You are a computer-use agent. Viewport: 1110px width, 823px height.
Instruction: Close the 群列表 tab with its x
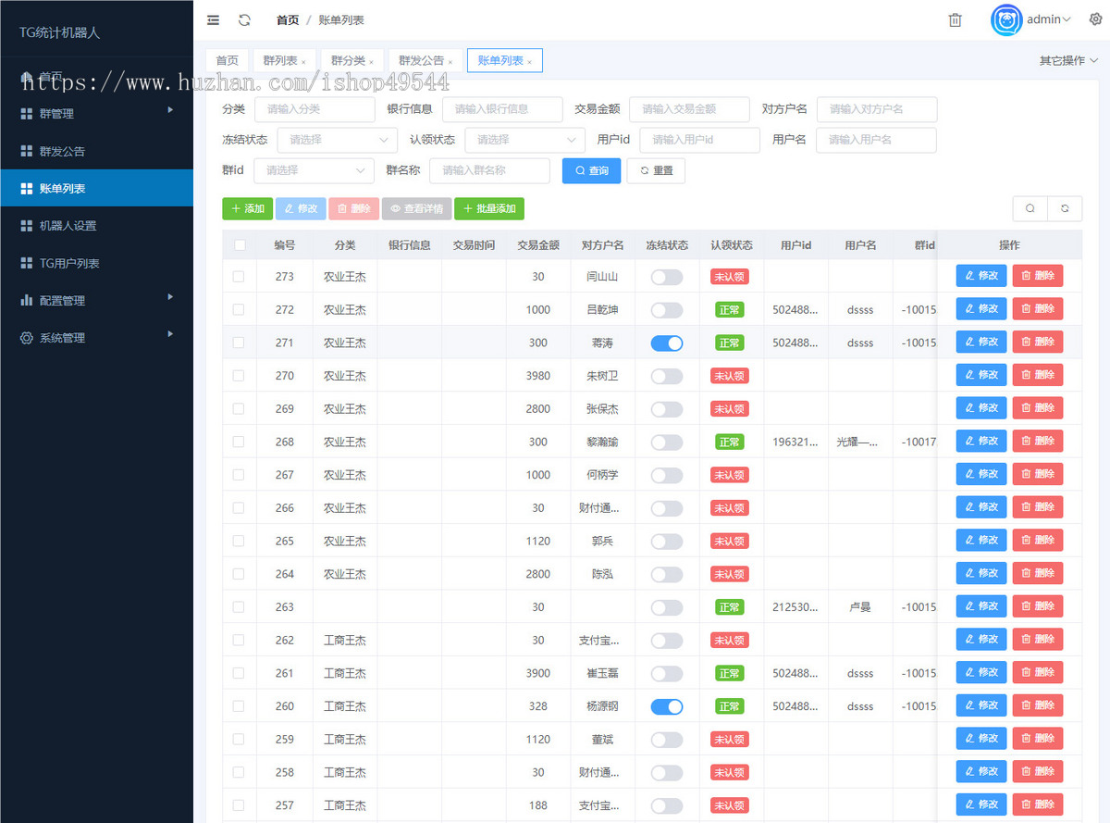point(303,62)
